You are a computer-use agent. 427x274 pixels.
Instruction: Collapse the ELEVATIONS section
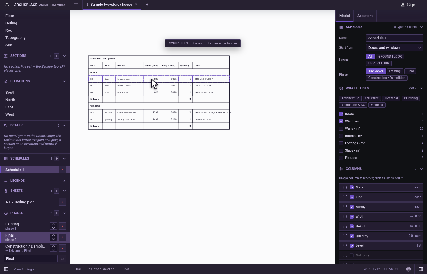point(64,81)
